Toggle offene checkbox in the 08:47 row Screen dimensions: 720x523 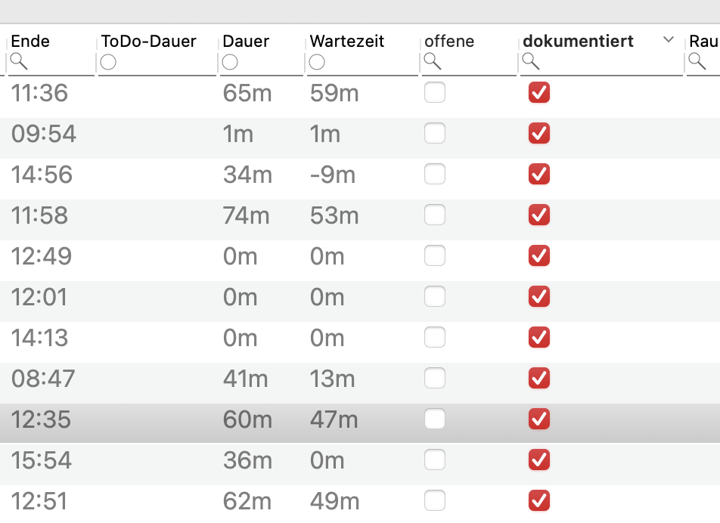click(435, 378)
